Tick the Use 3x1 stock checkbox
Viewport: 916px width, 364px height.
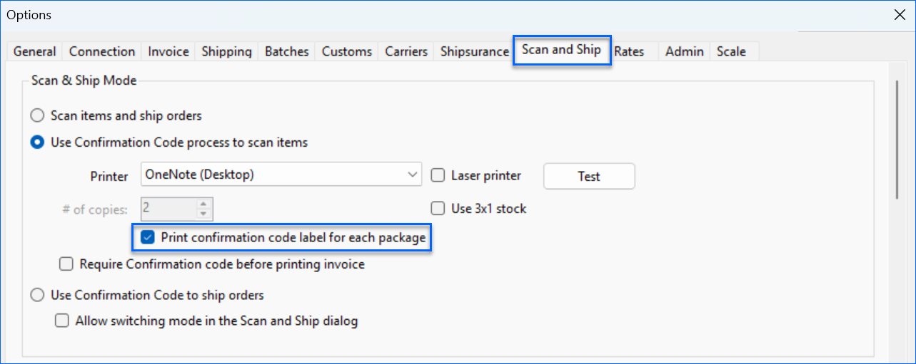[438, 209]
